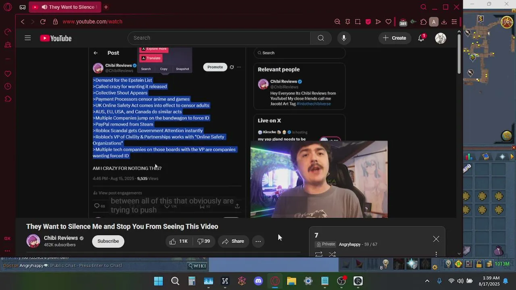Open Windows taskbar search
This screenshot has width=516, height=290.
point(175,281)
